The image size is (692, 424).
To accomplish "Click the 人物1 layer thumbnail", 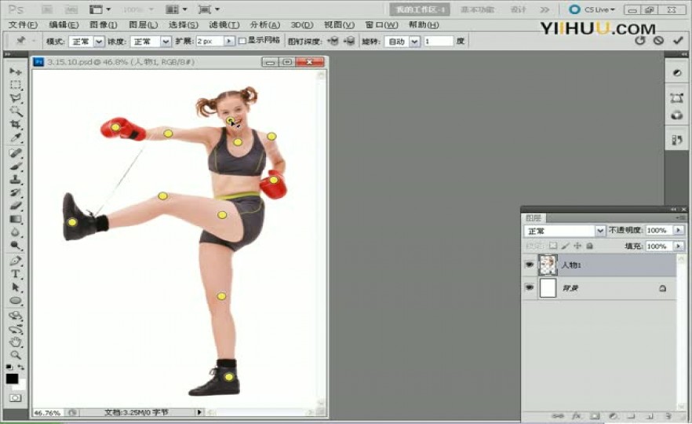I will pyautogui.click(x=548, y=265).
